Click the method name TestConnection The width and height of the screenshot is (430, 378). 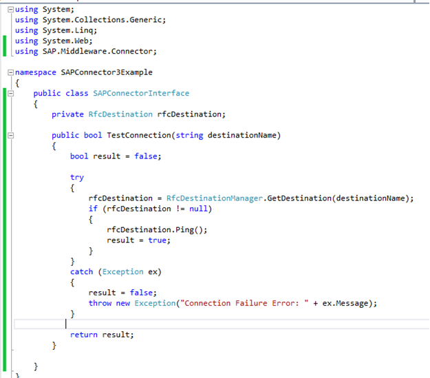pyautogui.click(x=139, y=136)
